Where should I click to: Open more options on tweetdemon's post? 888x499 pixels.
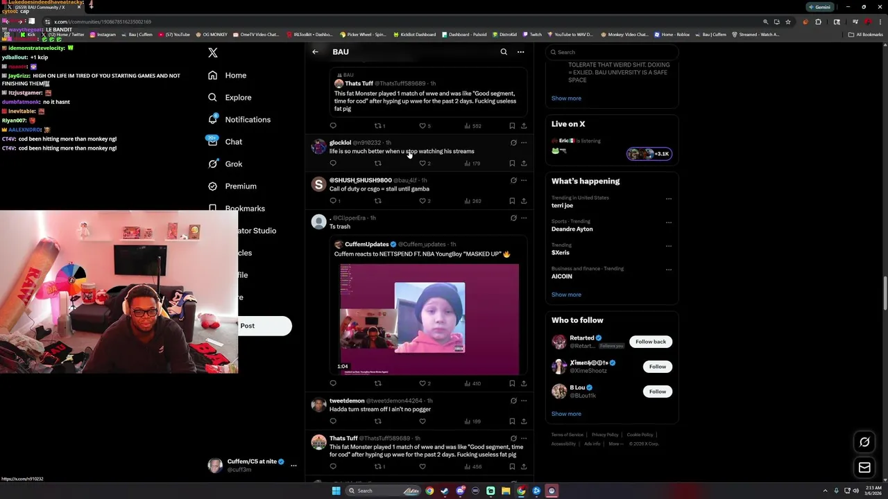524,401
